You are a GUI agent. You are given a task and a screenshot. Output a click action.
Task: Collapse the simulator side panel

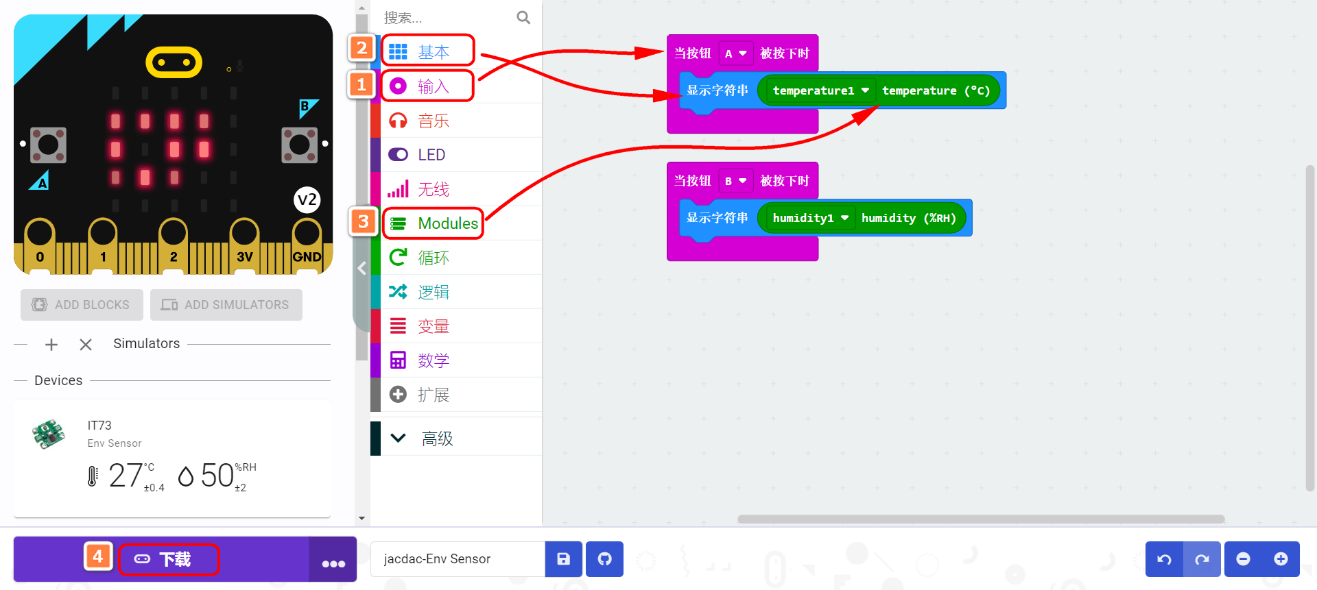[x=361, y=269]
